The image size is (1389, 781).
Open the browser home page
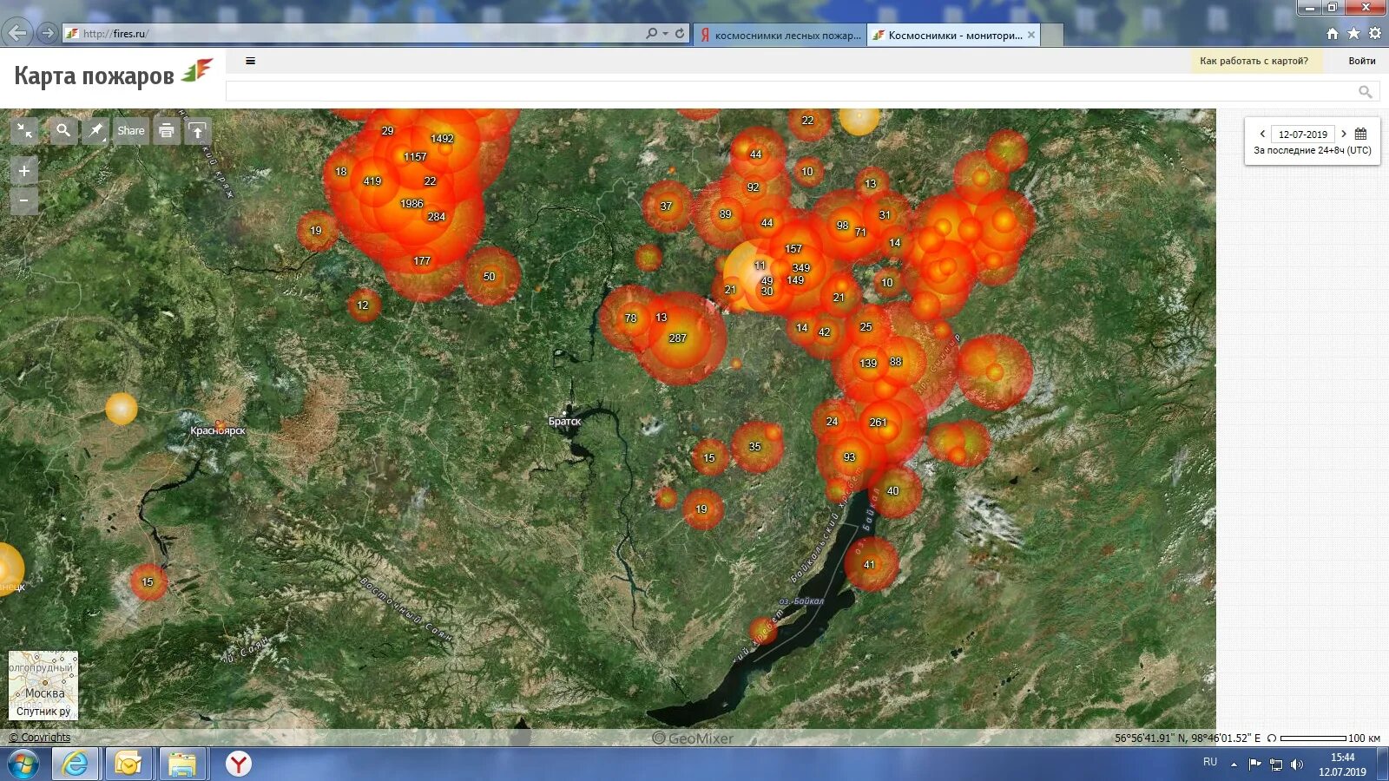click(1332, 34)
